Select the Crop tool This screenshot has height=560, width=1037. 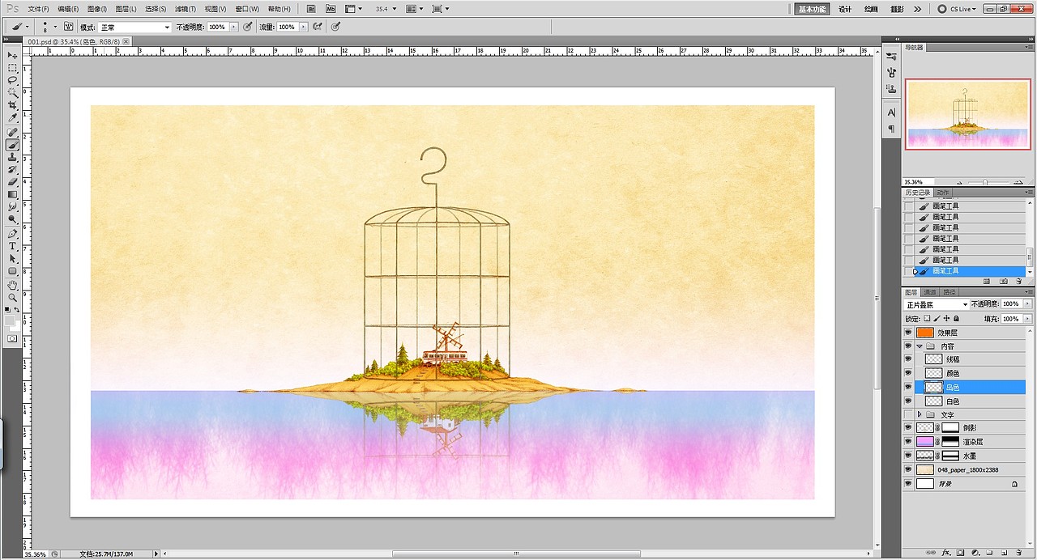(13, 105)
